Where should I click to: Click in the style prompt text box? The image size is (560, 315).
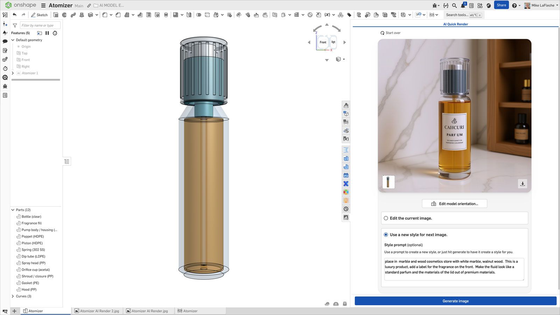[x=454, y=269]
